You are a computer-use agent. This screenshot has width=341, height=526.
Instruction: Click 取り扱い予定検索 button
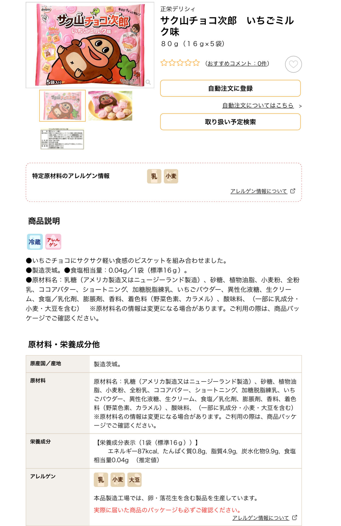pos(230,122)
